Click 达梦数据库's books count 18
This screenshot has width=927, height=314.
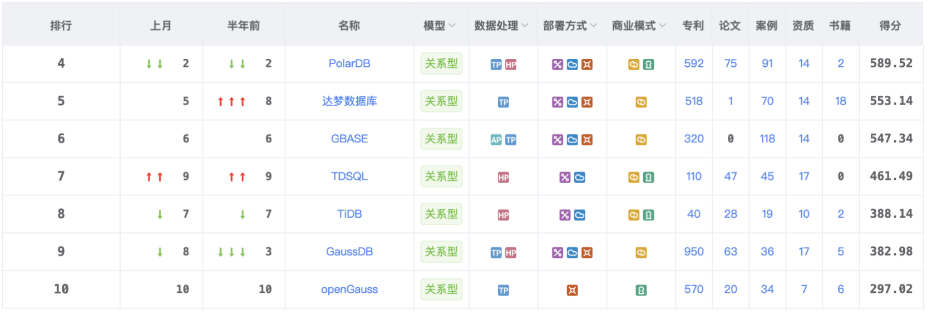coord(841,101)
